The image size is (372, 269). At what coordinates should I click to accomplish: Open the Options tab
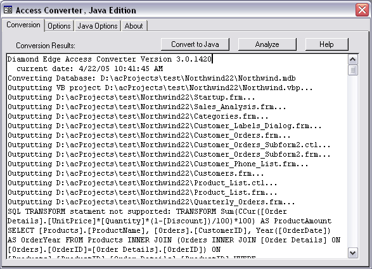coord(59,25)
